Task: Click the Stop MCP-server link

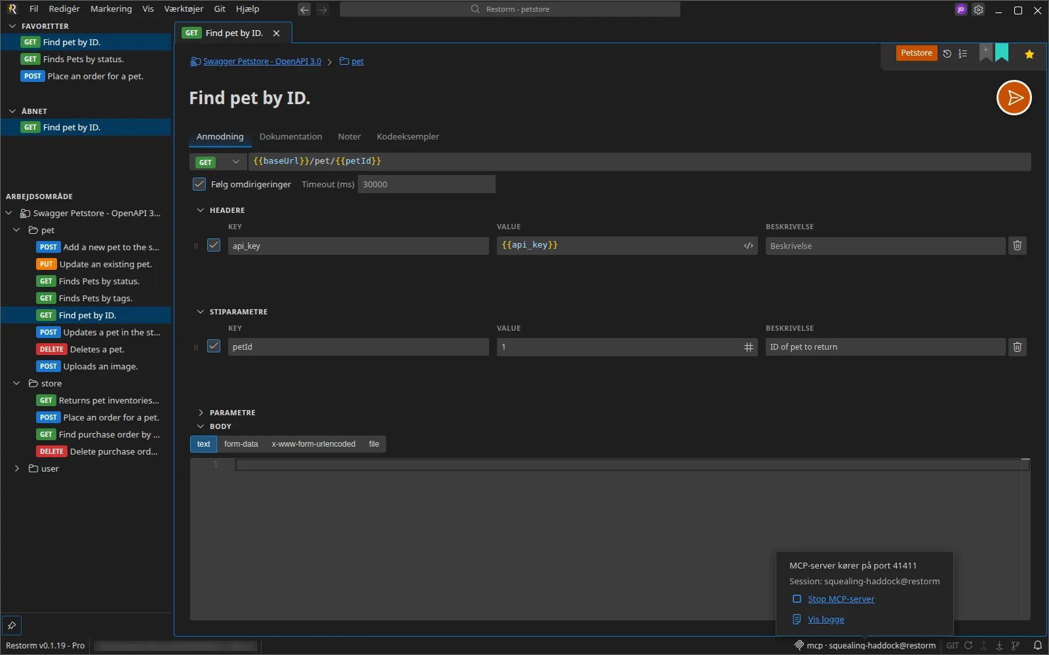Action: point(841,599)
